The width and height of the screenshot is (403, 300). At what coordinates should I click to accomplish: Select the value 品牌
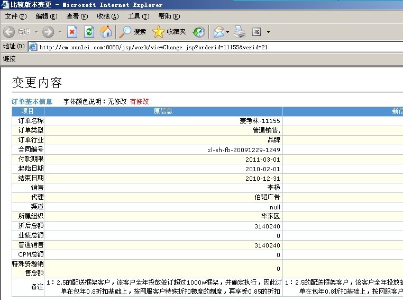(x=274, y=140)
